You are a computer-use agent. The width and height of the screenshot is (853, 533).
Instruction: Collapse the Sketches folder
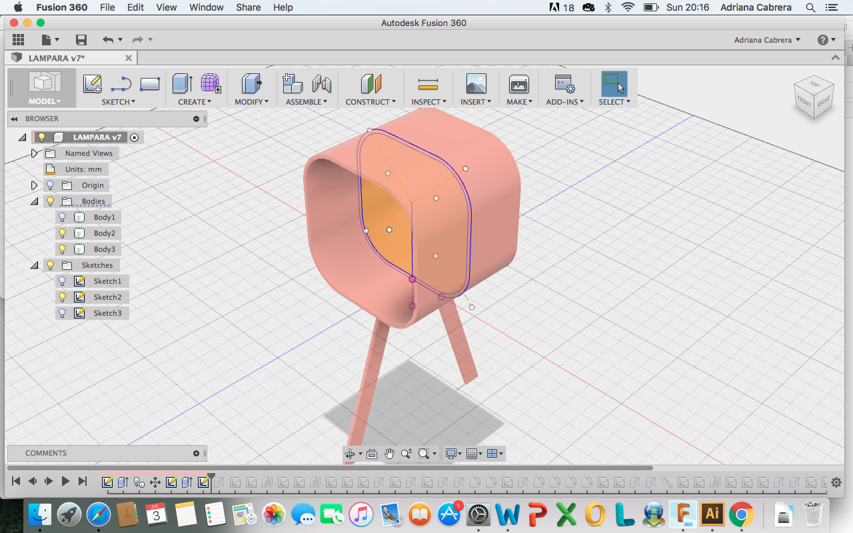[x=35, y=265]
